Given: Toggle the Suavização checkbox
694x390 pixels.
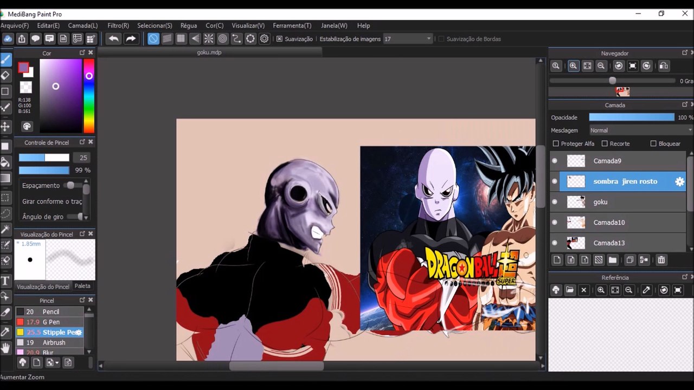Looking at the screenshot, I should pyautogui.click(x=279, y=39).
